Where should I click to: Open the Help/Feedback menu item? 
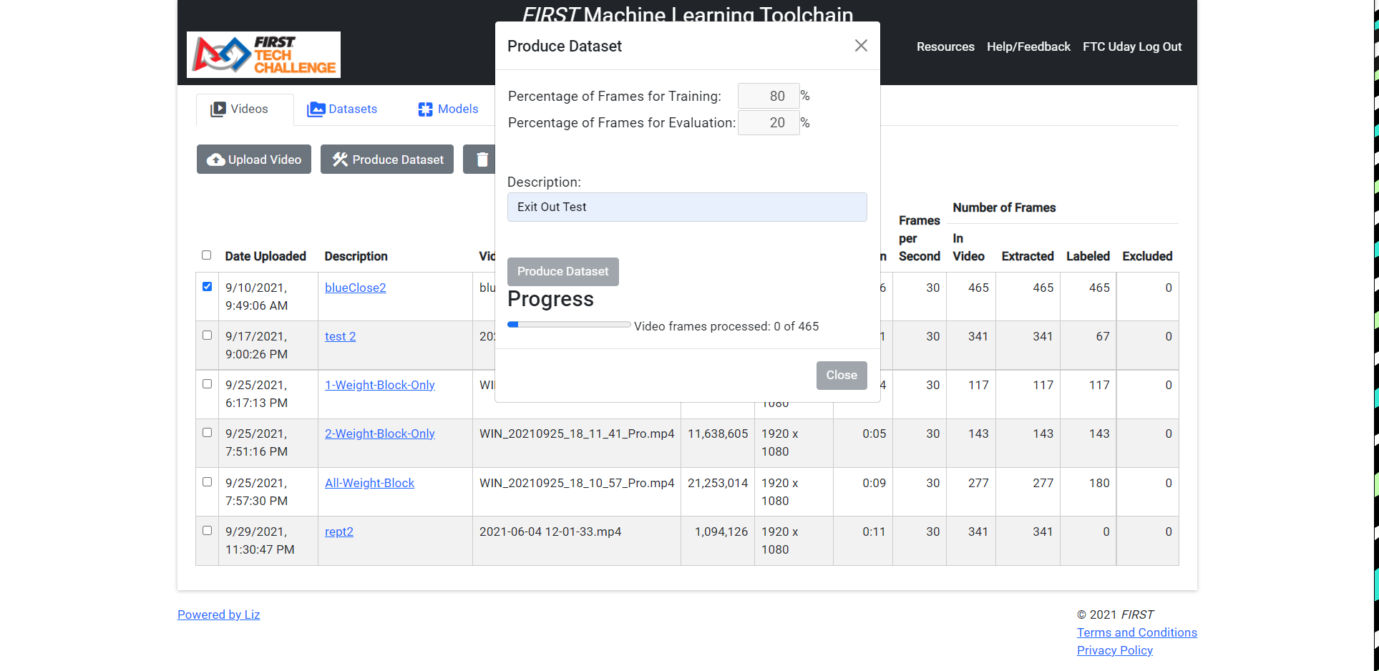[x=1028, y=46]
